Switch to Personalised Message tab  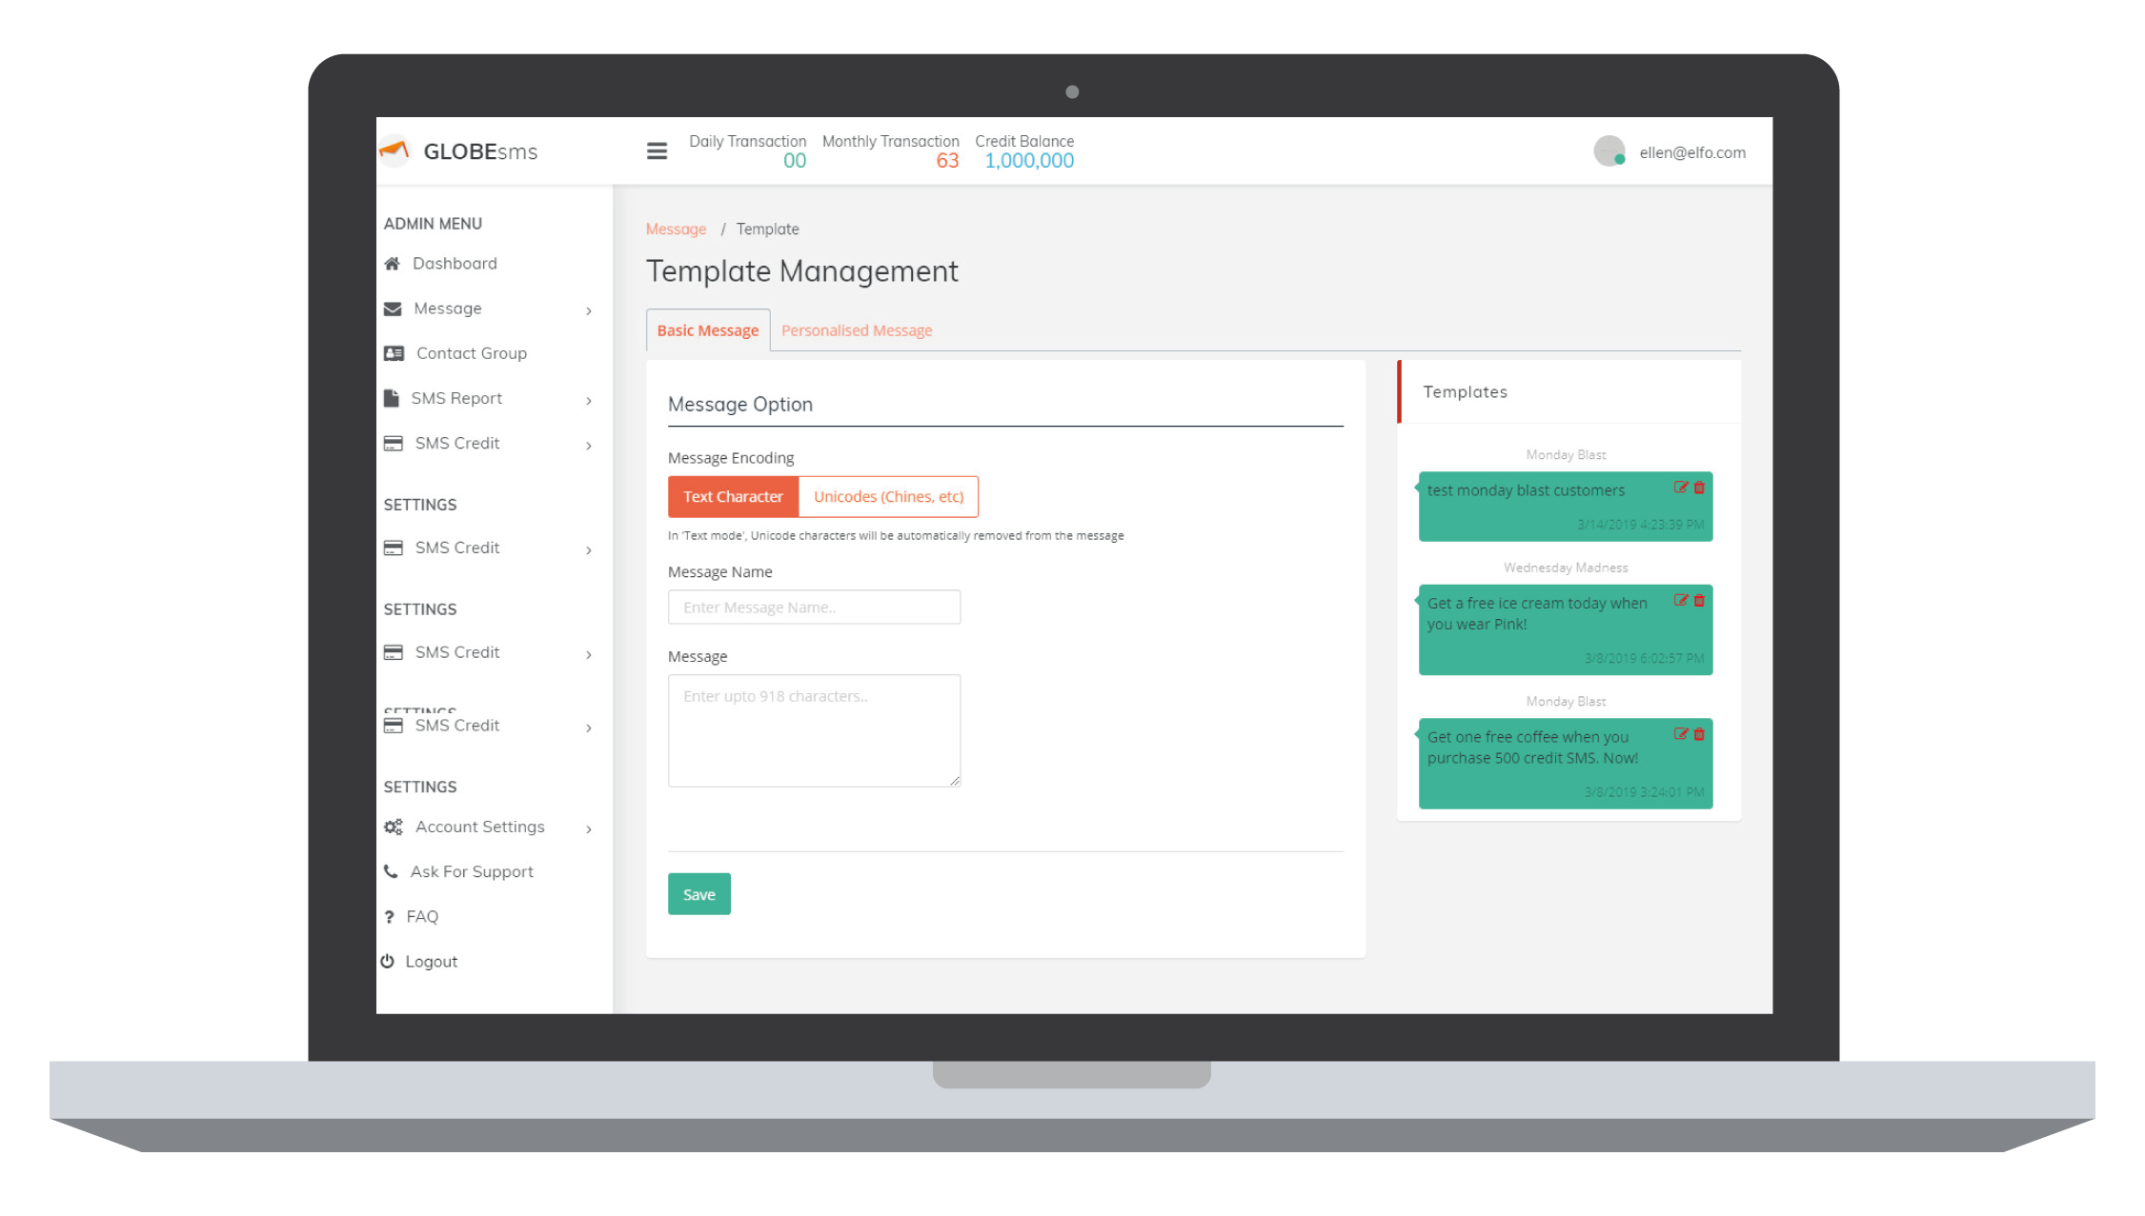(857, 330)
